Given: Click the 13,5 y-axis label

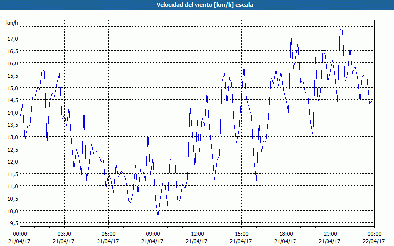Looking at the screenshot, I should tap(13, 125).
